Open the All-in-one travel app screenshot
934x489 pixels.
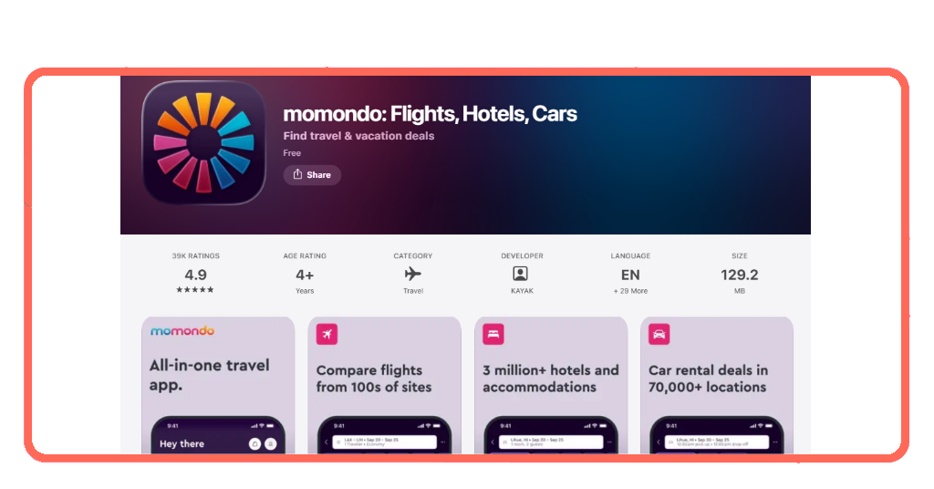pyautogui.click(x=218, y=385)
